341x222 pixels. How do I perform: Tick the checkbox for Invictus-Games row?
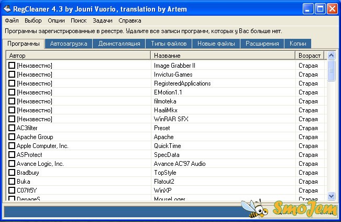pyautogui.click(x=12, y=75)
